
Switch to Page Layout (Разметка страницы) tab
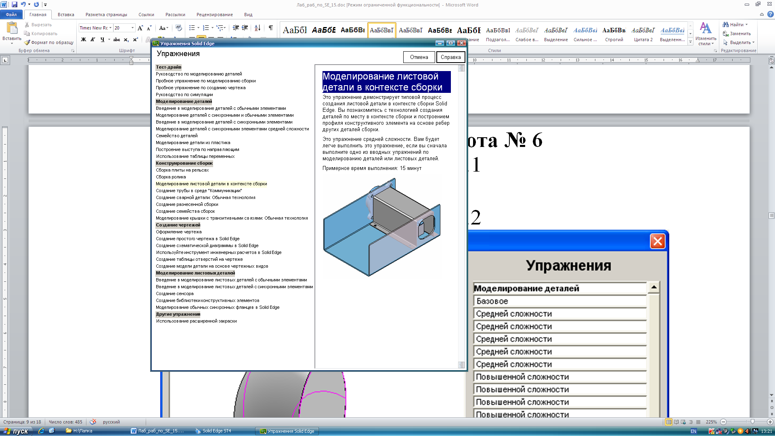[x=106, y=15]
